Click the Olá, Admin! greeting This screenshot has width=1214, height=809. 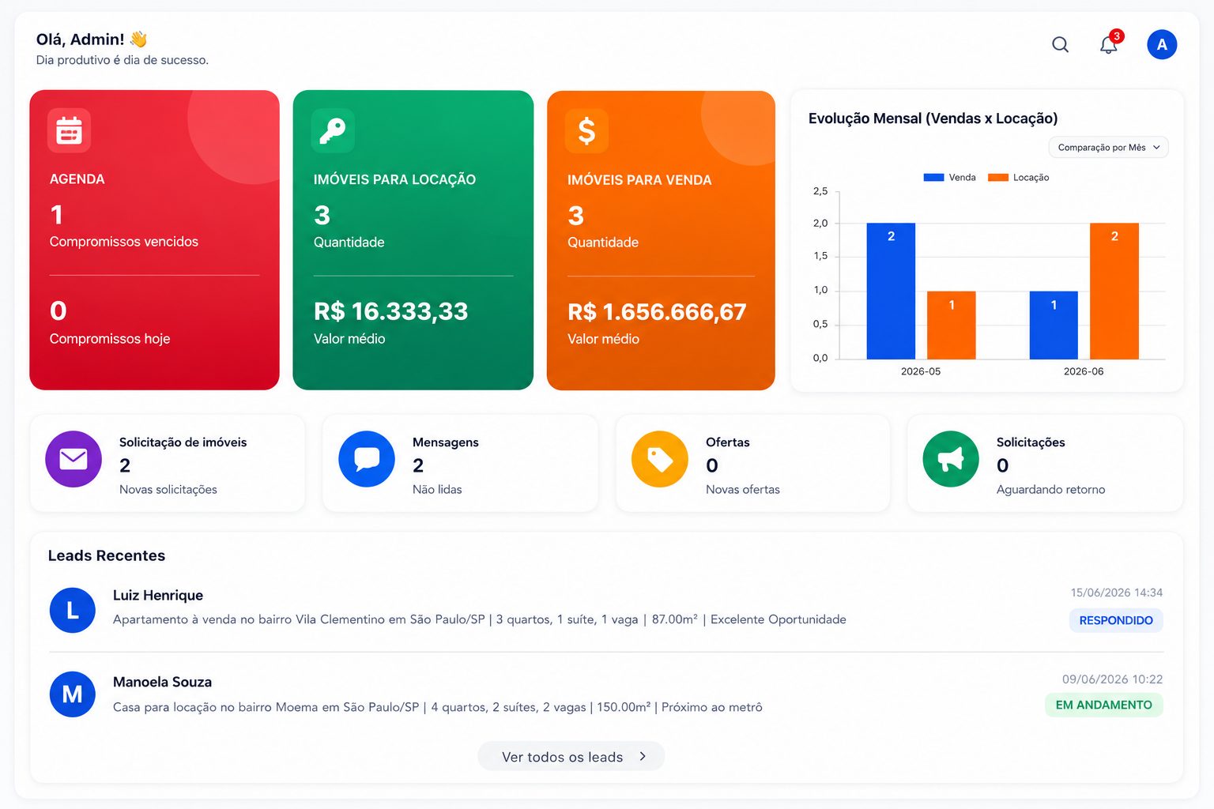81,40
